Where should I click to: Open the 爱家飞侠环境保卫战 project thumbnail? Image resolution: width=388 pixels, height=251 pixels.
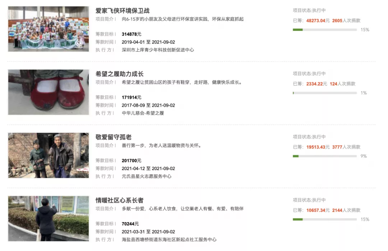coord(48,29)
